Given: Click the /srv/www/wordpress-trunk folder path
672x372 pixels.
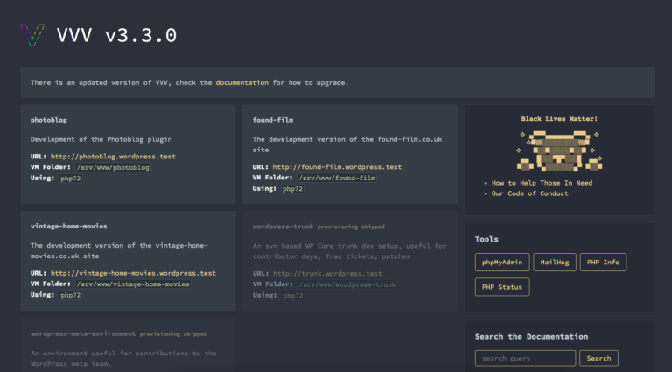Looking at the screenshot, I should [347, 284].
